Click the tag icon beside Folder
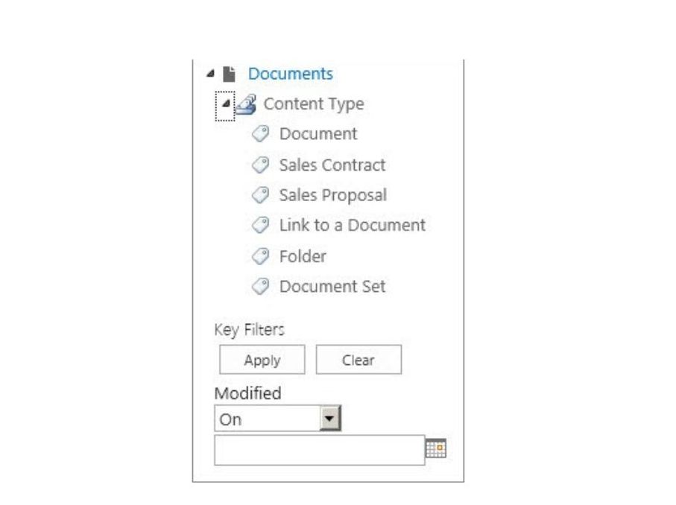Screen dimensions: 676x505 [260, 256]
